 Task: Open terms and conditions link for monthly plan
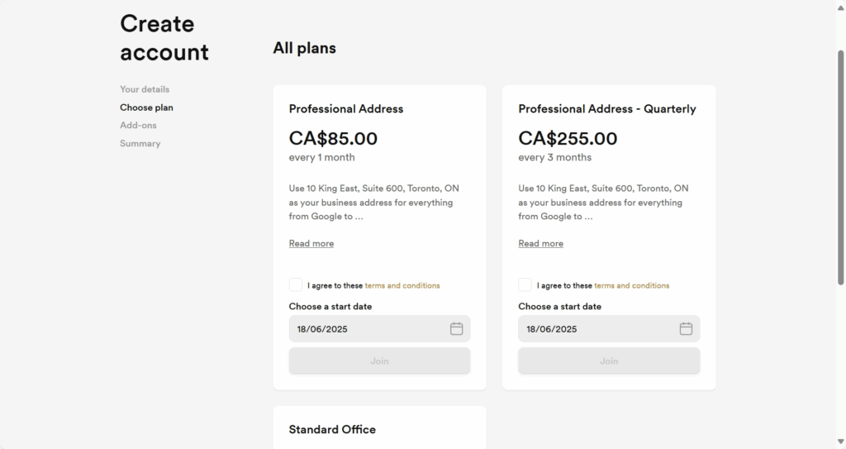tap(402, 285)
